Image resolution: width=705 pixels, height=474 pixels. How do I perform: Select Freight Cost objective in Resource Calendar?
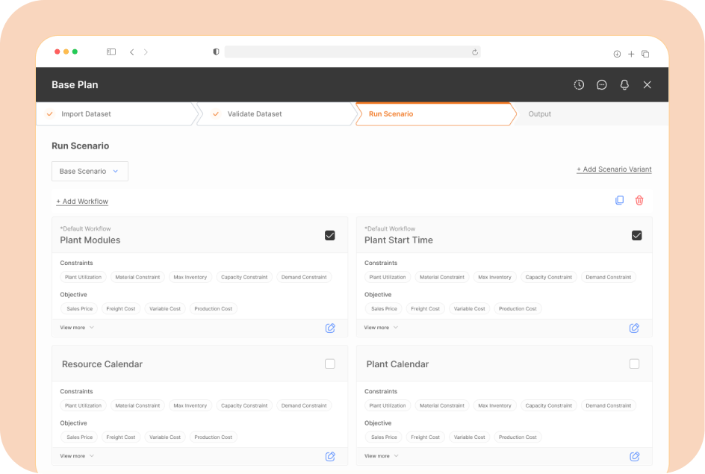(120, 437)
